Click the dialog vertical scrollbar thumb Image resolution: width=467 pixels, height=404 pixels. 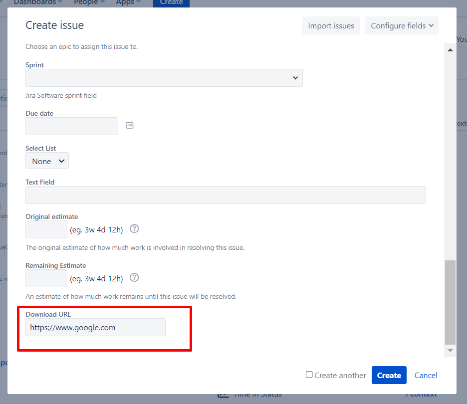point(450,302)
